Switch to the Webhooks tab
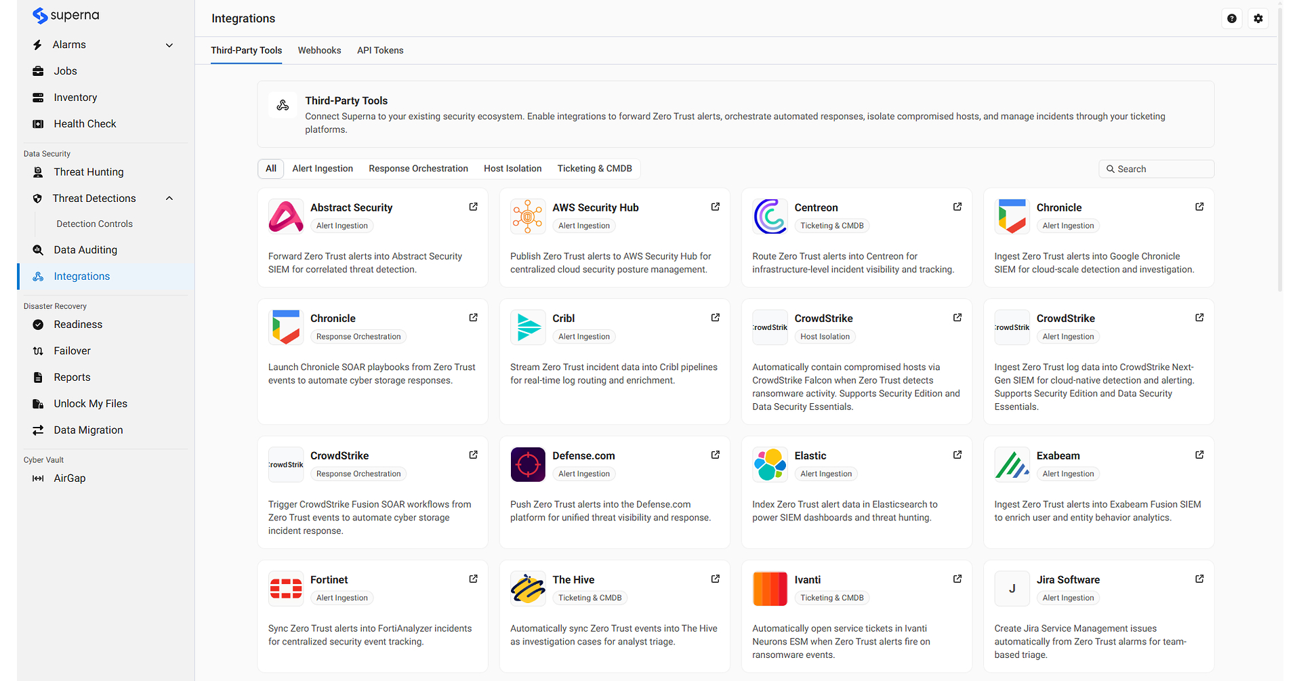The image size is (1301, 681). click(319, 50)
